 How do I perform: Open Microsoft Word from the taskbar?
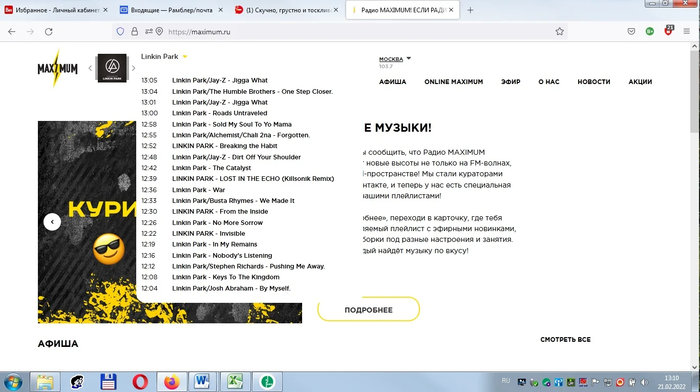pyautogui.click(x=203, y=382)
